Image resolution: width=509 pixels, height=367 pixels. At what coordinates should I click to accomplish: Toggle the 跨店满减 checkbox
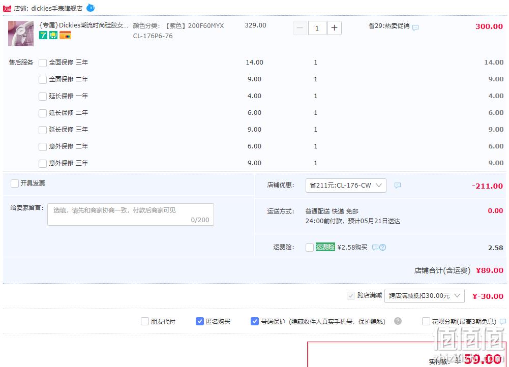pyautogui.click(x=350, y=296)
